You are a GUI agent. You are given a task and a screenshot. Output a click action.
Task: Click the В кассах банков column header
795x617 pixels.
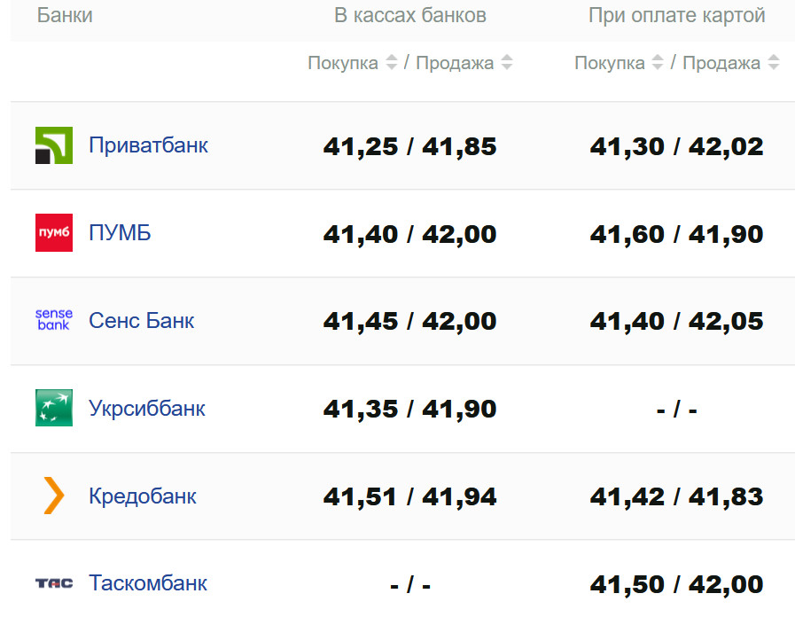pos(410,16)
